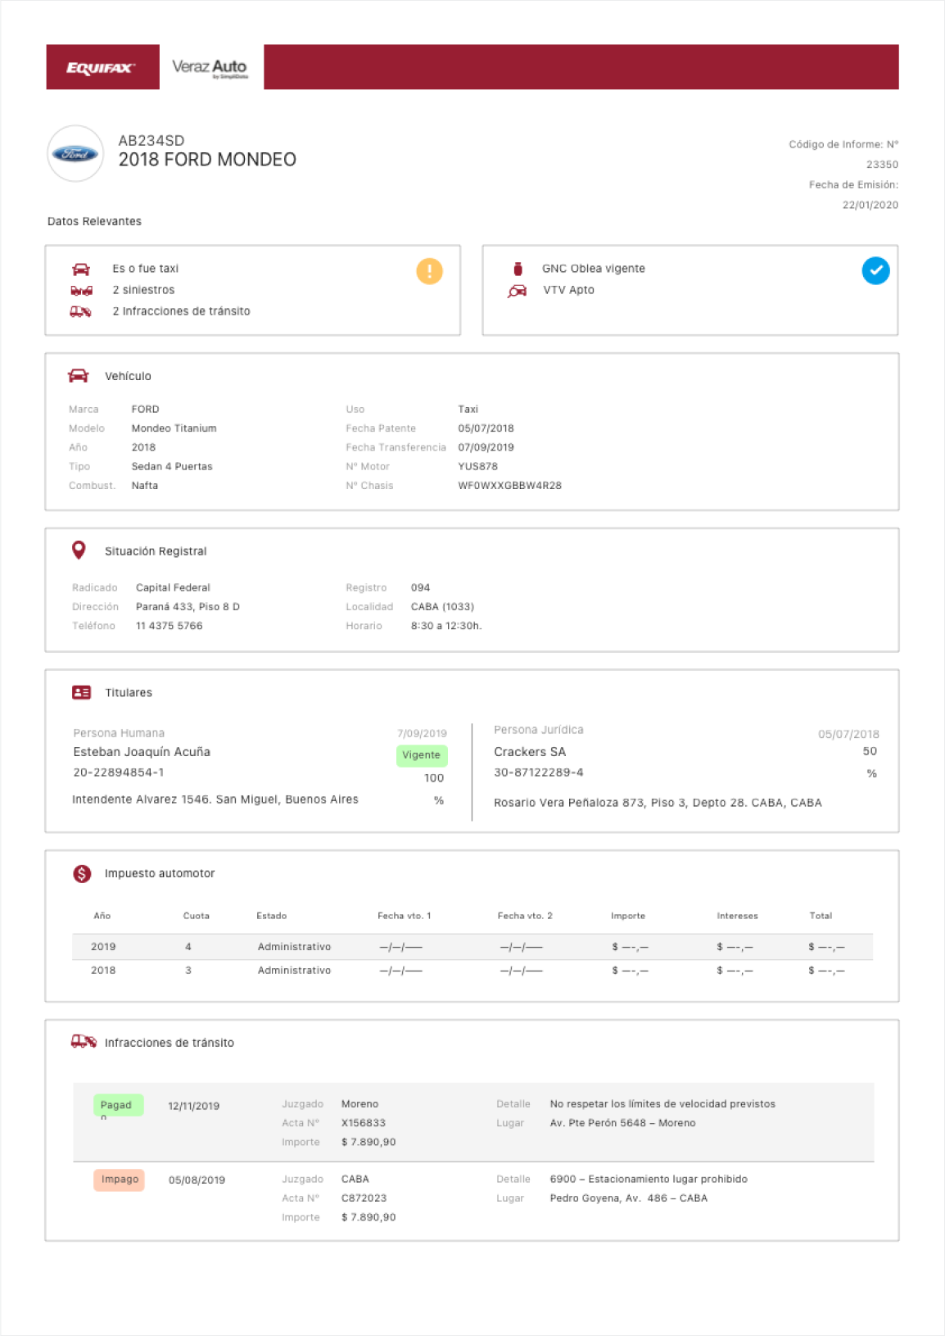
Task: Click the tow truck icon next to '2 Infracciones de tránsito' summary
Action: (80, 311)
